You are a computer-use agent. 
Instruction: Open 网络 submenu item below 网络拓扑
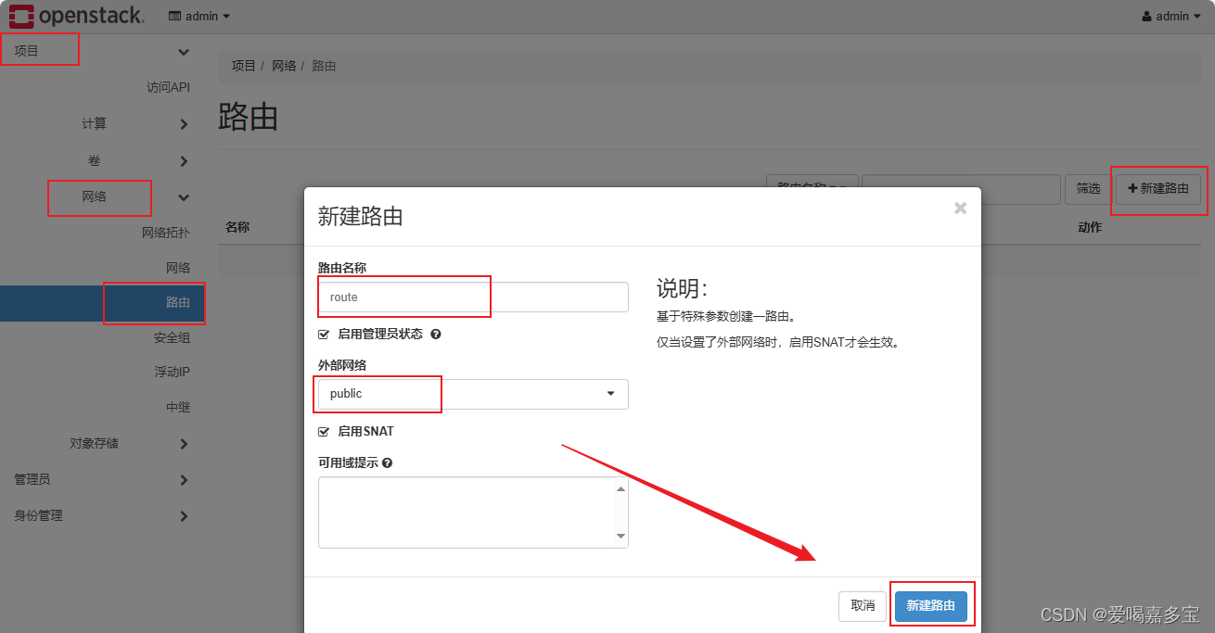pos(178,268)
